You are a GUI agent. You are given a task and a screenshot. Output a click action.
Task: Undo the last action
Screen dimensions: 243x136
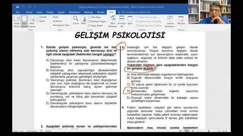(x=24, y=7)
